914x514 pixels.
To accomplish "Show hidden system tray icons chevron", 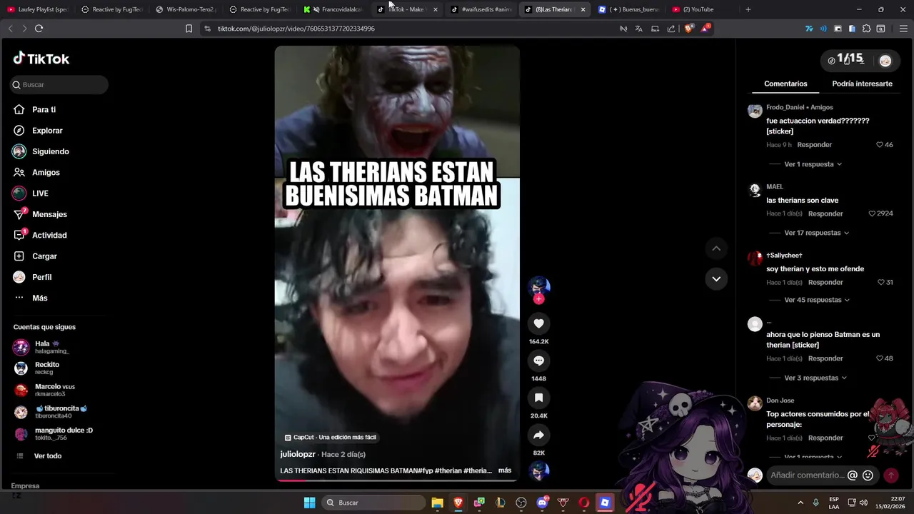I will tap(800, 503).
